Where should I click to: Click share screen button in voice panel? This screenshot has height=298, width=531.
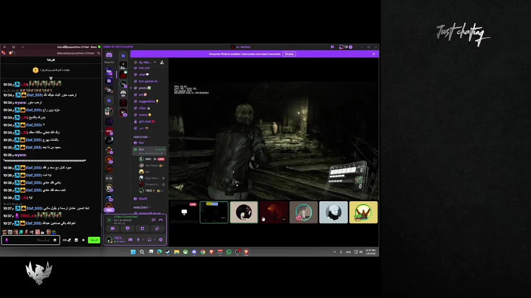(x=127, y=228)
